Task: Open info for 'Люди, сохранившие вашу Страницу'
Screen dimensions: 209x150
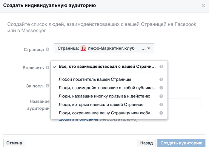Action: (161, 113)
